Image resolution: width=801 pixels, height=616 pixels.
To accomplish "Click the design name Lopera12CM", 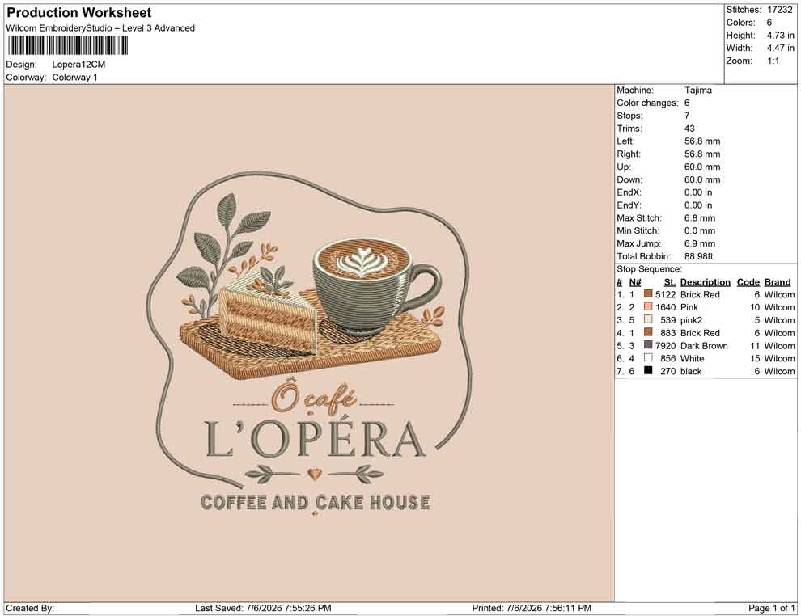I will point(78,65).
